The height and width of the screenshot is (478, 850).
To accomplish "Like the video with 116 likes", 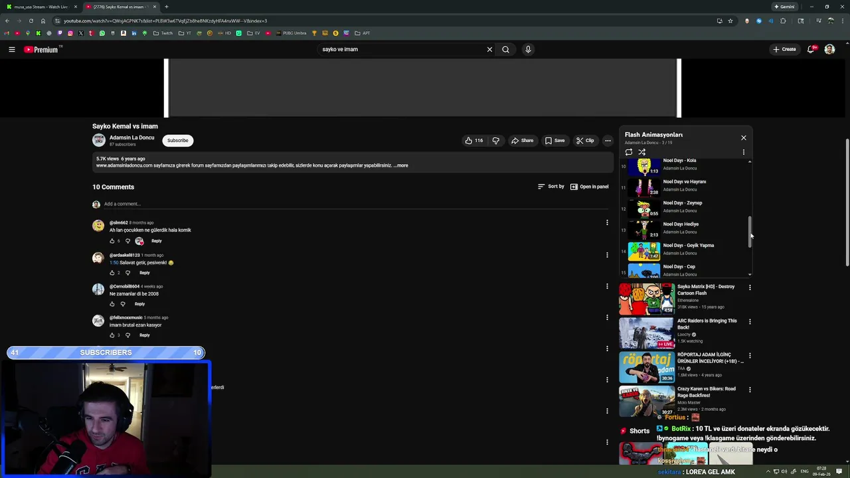I will (x=474, y=141).
